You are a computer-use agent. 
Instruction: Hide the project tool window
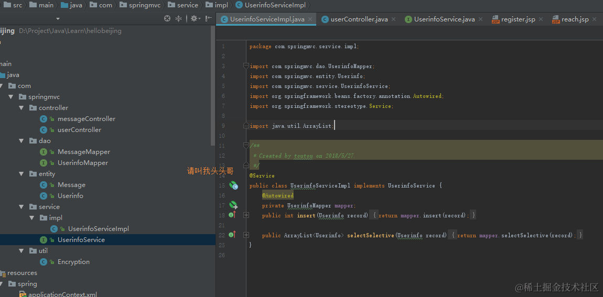[209, 18]
